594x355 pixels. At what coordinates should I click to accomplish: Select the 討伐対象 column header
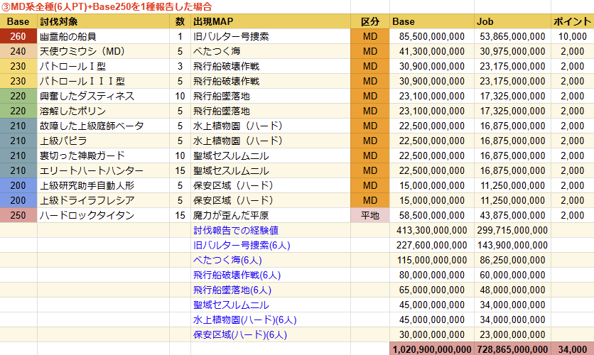coord(104,21)
